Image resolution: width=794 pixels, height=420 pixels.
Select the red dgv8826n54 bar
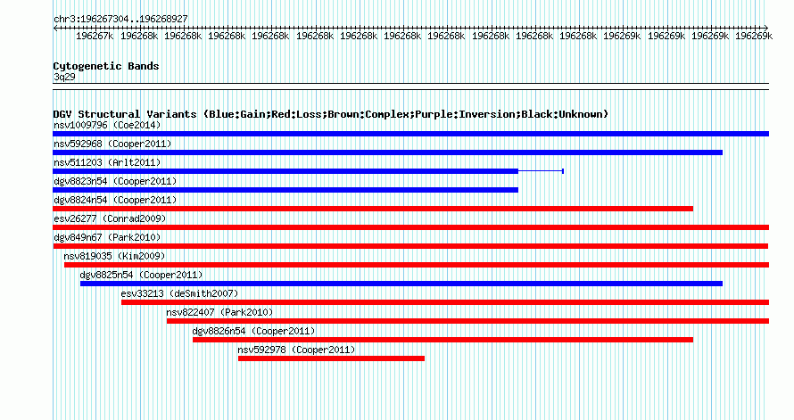442,340
